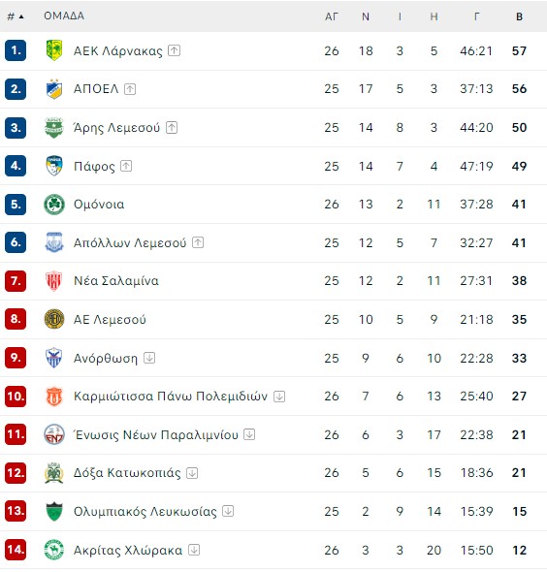The height and width of the screenshot is (572, 547).
Task: Click up-arrow indicator next to Άρης Λεμεσού
Action: (172, 127)
